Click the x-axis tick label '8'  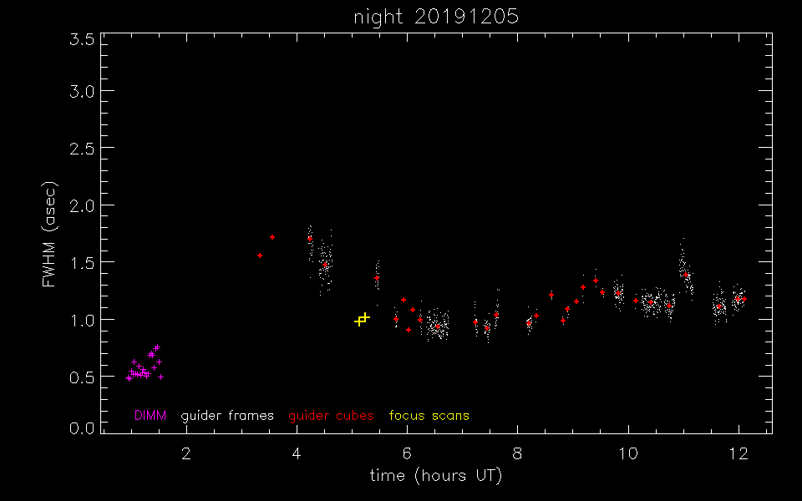point(518,453)
